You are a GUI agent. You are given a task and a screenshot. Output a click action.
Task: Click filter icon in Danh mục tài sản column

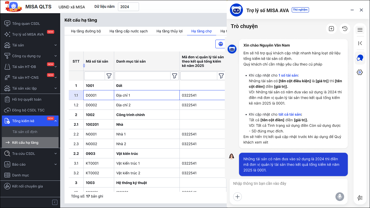(x=175, y=76)
